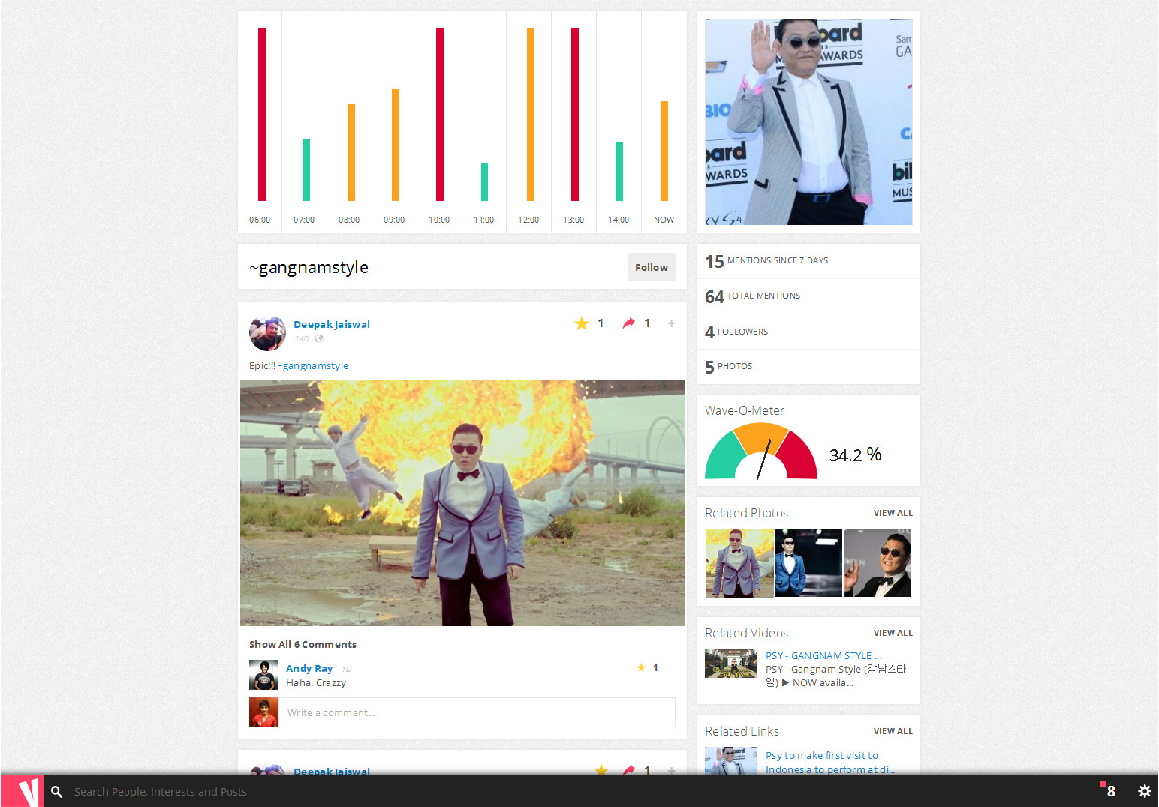The height and width of the screenshot is (807, 1159).
Task: Open the large Billboard Awards profile photo
Action: tap(808, 121)
